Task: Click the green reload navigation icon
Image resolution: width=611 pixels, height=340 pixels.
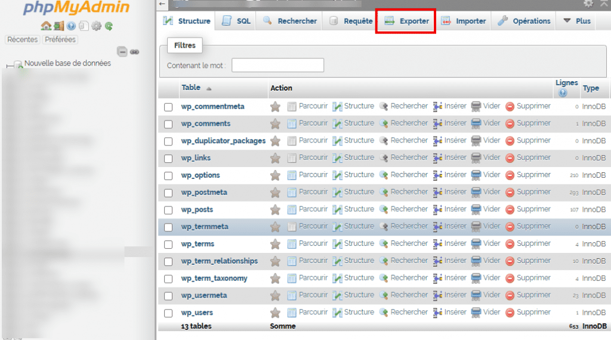Action: (109, 26)
